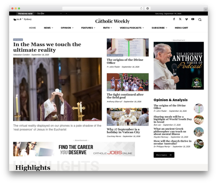Click the round Divine Office sidebar thumbnail
The width and height of the screenshot is (217, 184).
point(199,108)
